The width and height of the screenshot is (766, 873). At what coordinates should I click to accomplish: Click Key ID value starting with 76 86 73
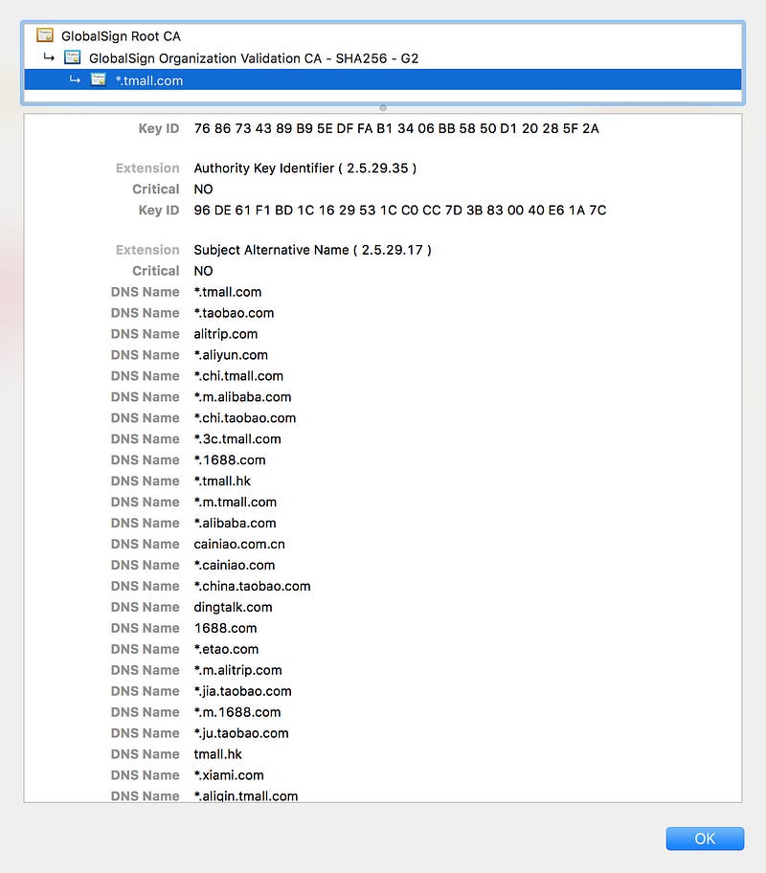tap(396, 128)
